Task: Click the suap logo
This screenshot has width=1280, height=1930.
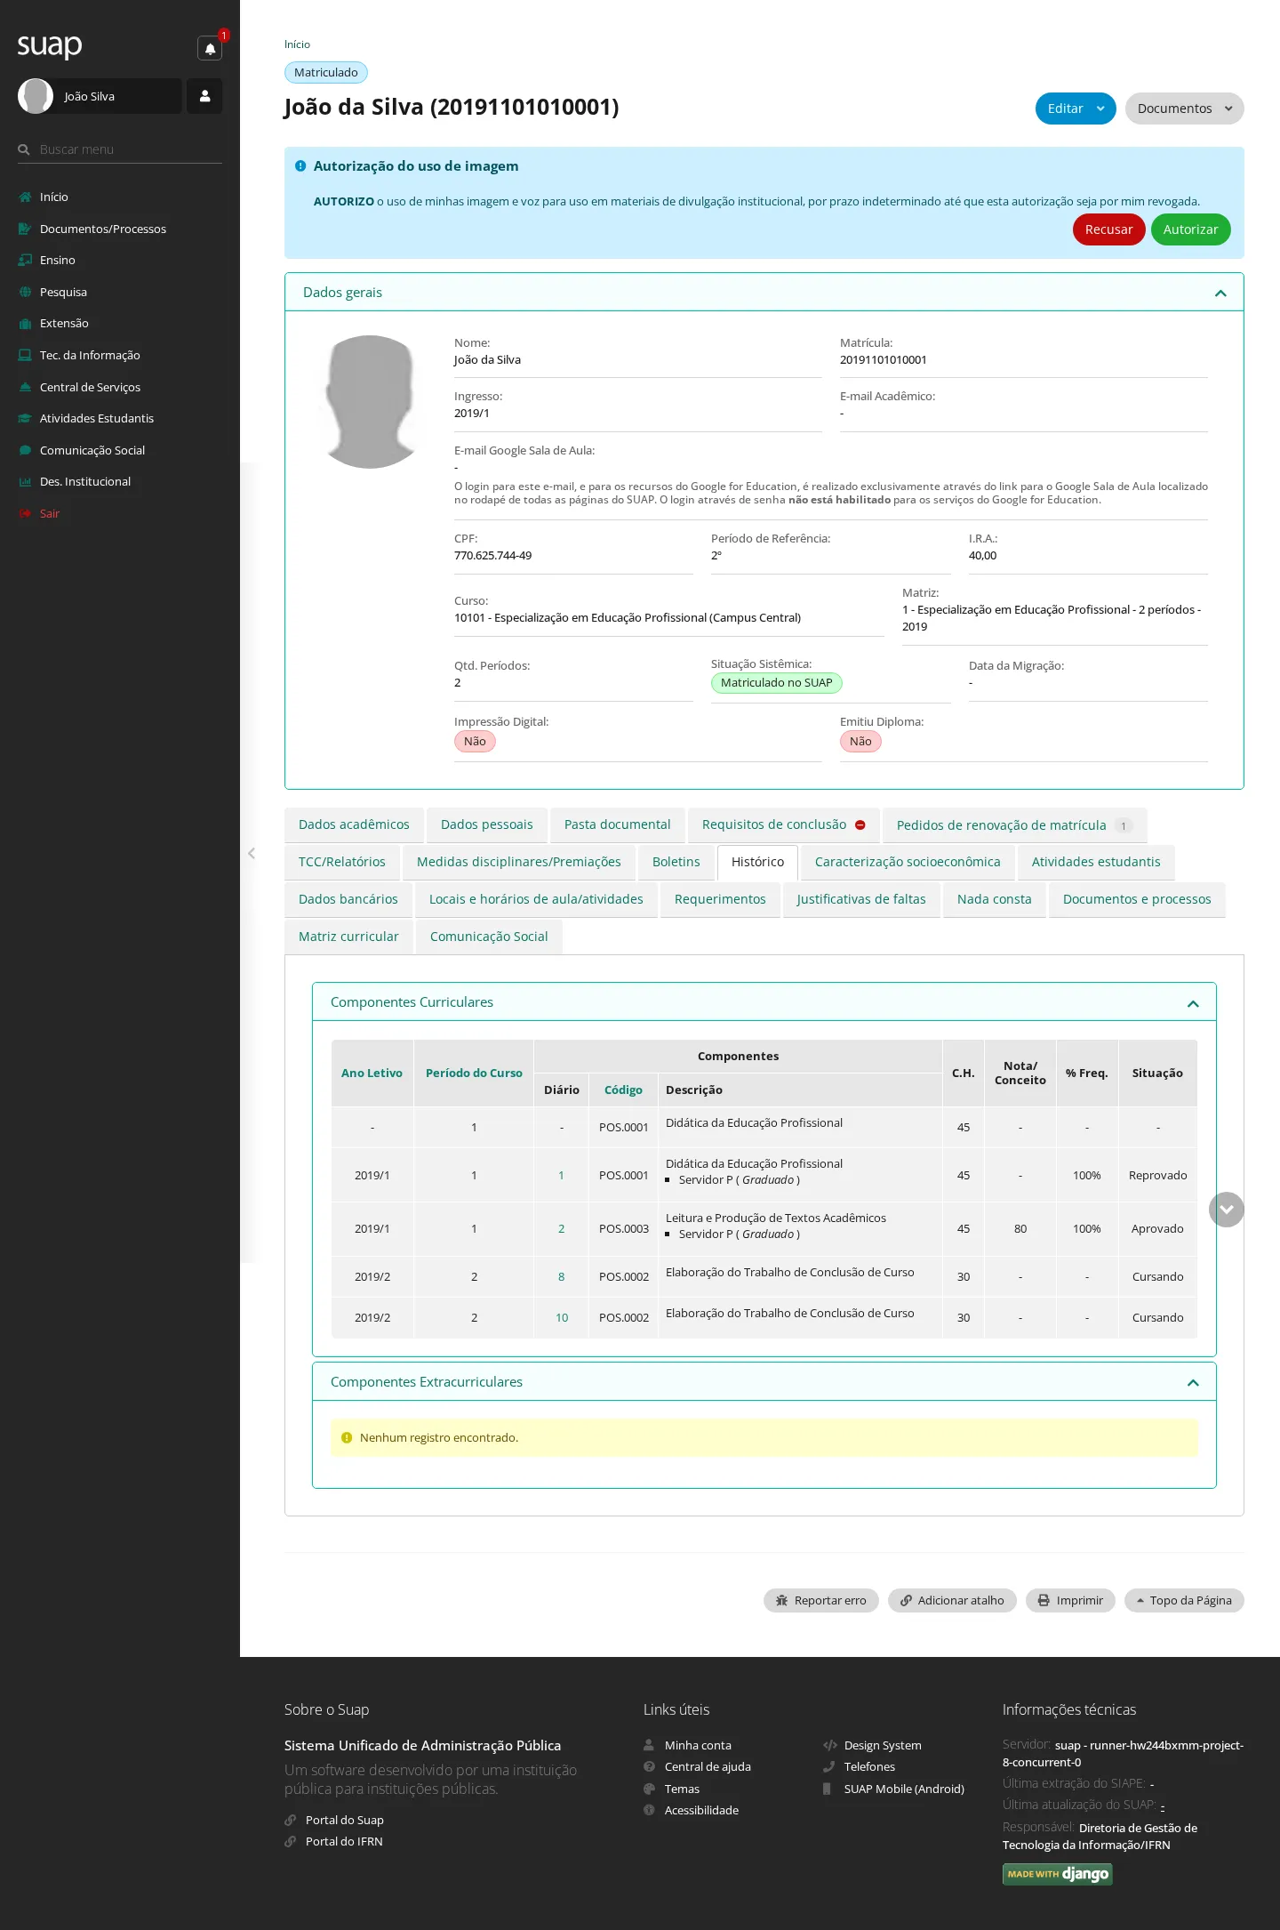Action: (50, 45)
